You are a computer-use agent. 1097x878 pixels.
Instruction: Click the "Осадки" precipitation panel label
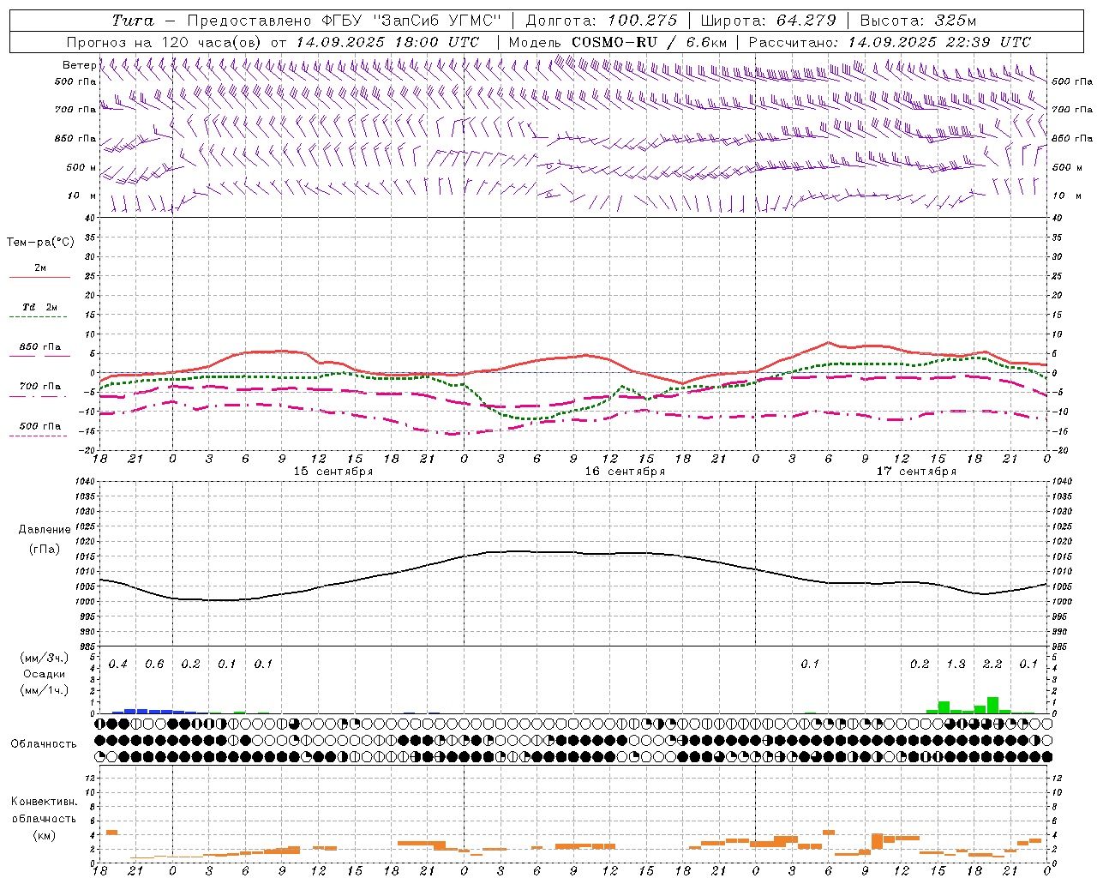coord(44,674)
